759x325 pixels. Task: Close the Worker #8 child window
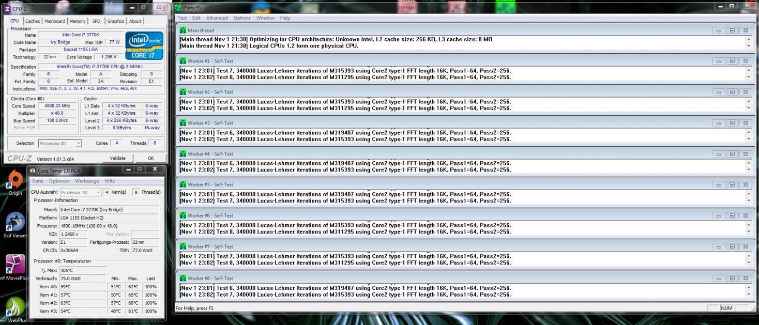745,278
